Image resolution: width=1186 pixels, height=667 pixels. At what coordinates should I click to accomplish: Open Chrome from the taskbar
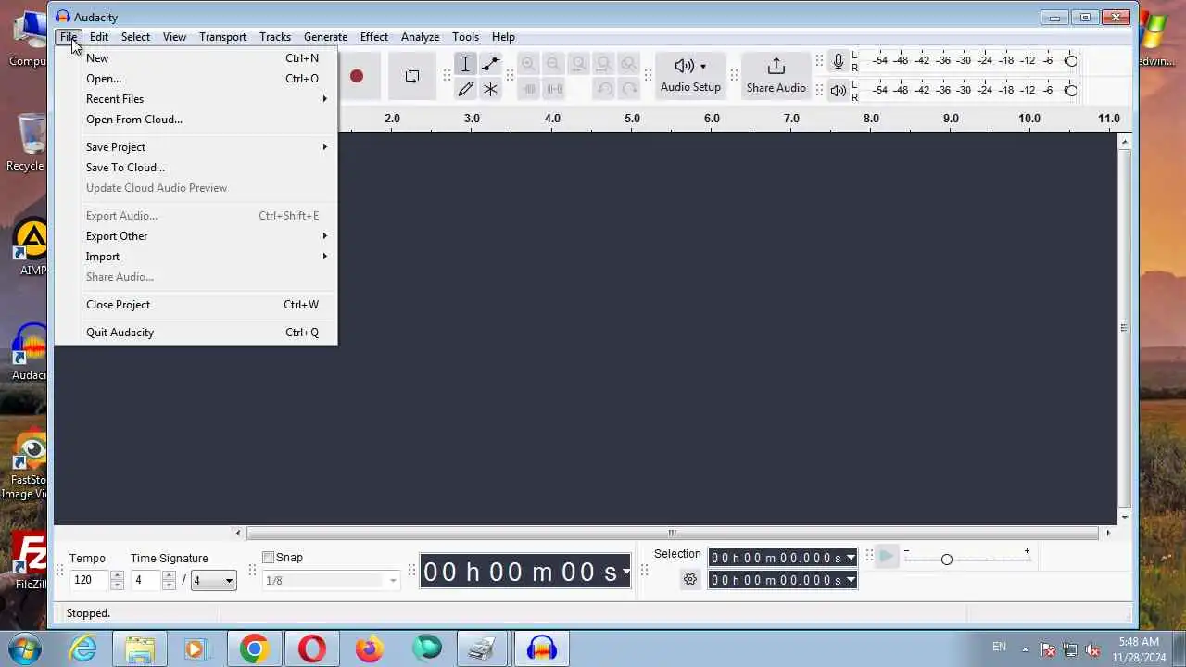coord(254,648)
